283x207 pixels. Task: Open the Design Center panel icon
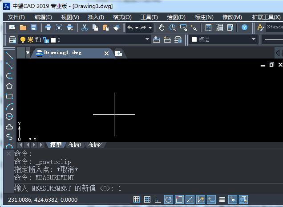pyautogui.click(x=219, y=27)
